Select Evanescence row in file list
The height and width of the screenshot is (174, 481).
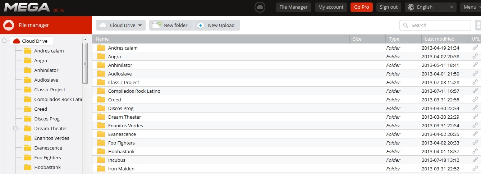pyautogui.click(x=287, y=134)
